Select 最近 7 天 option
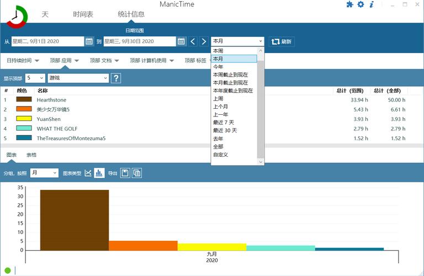This screenshot has width=424, height=276. (234, 123)
